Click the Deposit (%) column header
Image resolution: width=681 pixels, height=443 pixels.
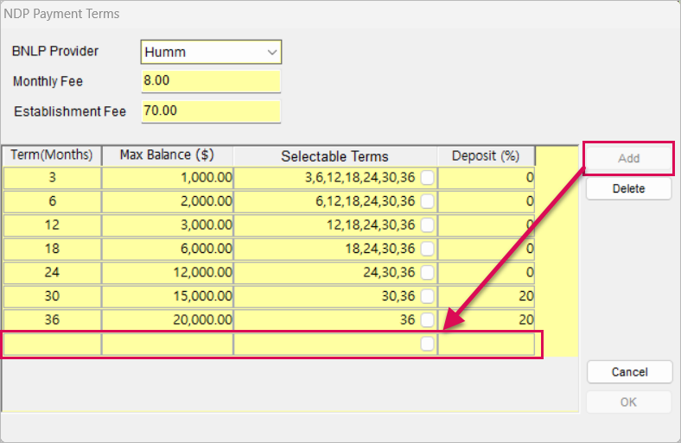pyautogui.click(x=486, y=155)
